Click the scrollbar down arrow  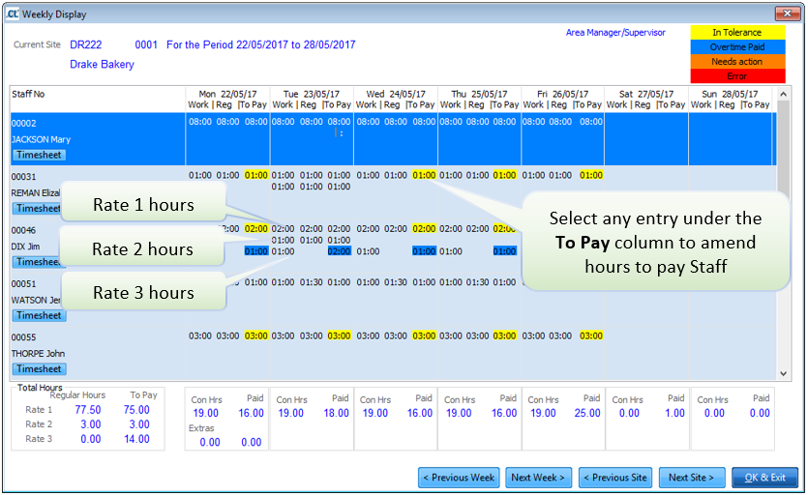783,373
